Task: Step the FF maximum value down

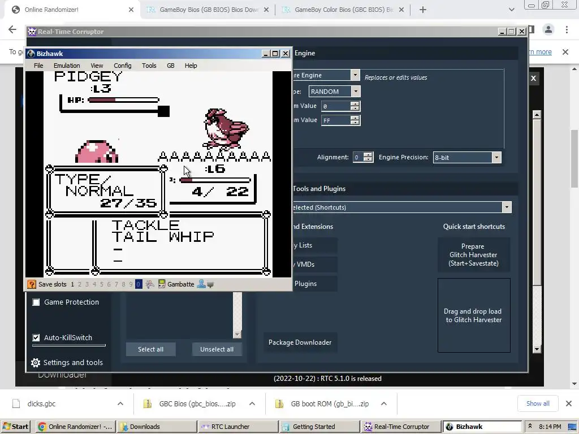Action: pyautogui.click(x=355, y=123)
